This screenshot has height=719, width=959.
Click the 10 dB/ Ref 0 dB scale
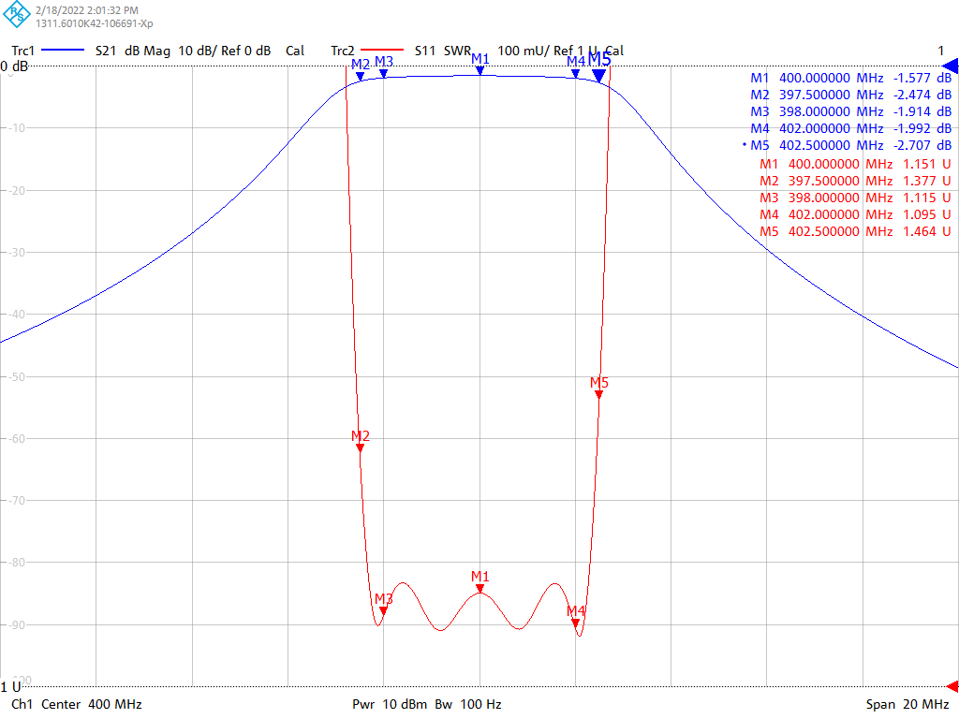point(225,51)
